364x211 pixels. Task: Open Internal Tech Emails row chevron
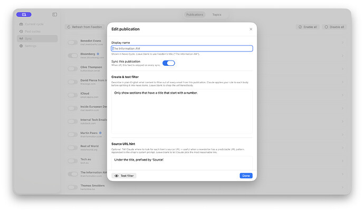click(343, 122)
